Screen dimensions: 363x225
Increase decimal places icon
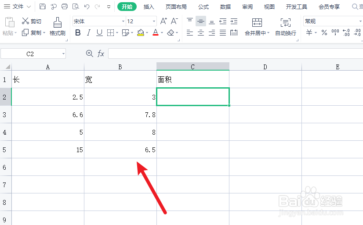[x=346, y=32]
